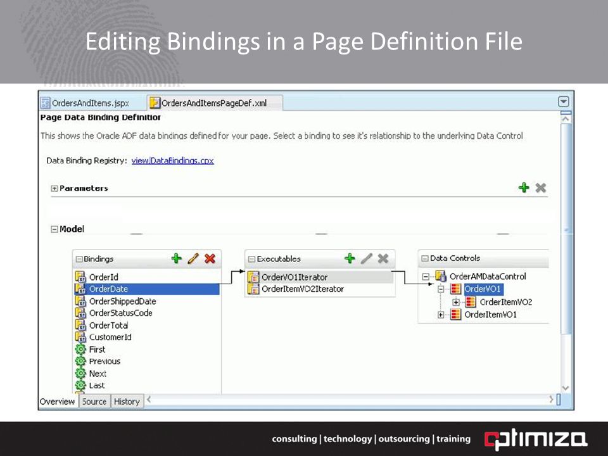This screenshot has height=456, width=608.
Task: Open the Overview tab
Action: pos(58,402)
